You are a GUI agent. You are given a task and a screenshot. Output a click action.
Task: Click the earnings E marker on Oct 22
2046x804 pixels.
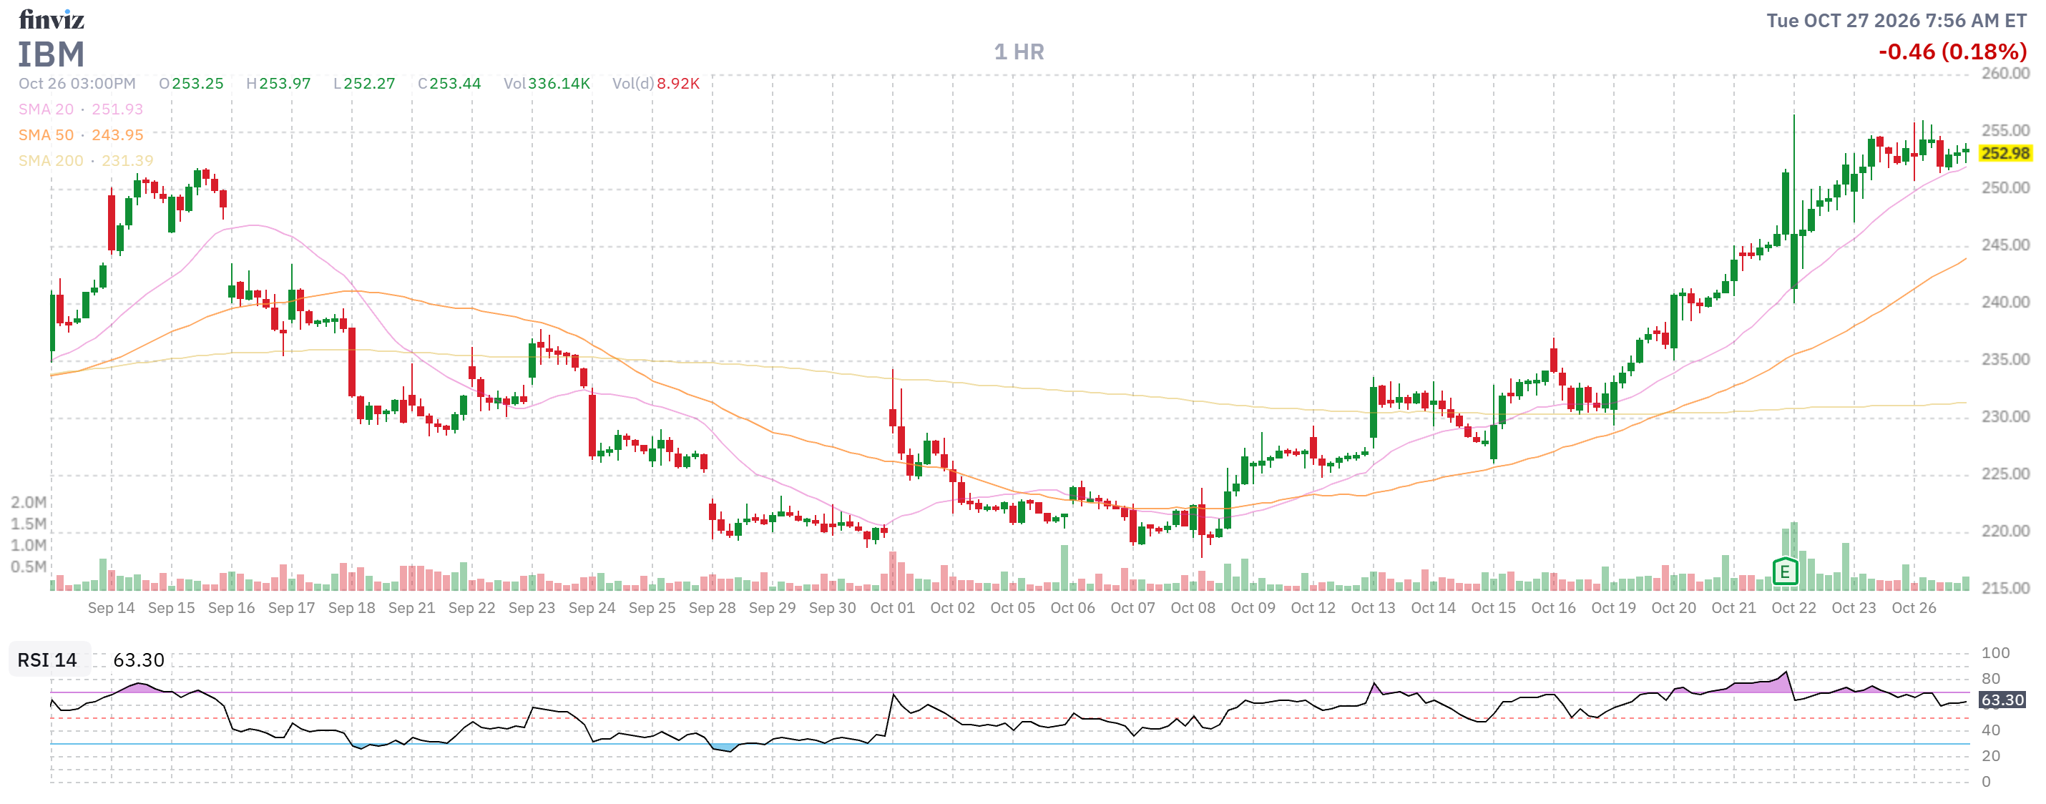(x=1785, y=572)
